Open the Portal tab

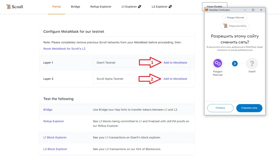[56, 7]
